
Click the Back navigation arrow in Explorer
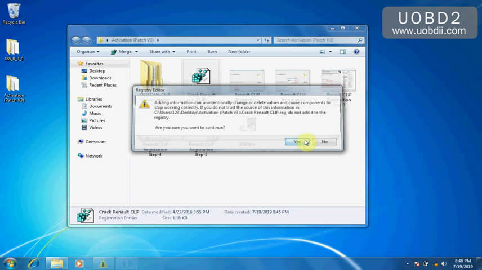(x=76, y=40)
